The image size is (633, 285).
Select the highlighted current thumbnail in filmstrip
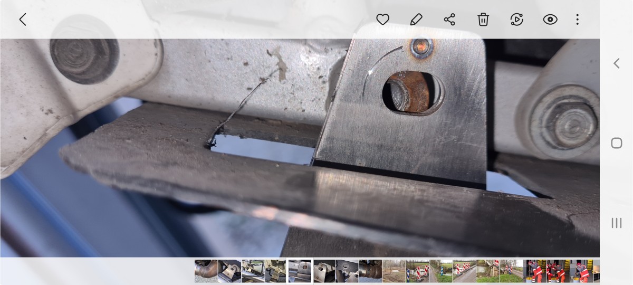(300, 271)
